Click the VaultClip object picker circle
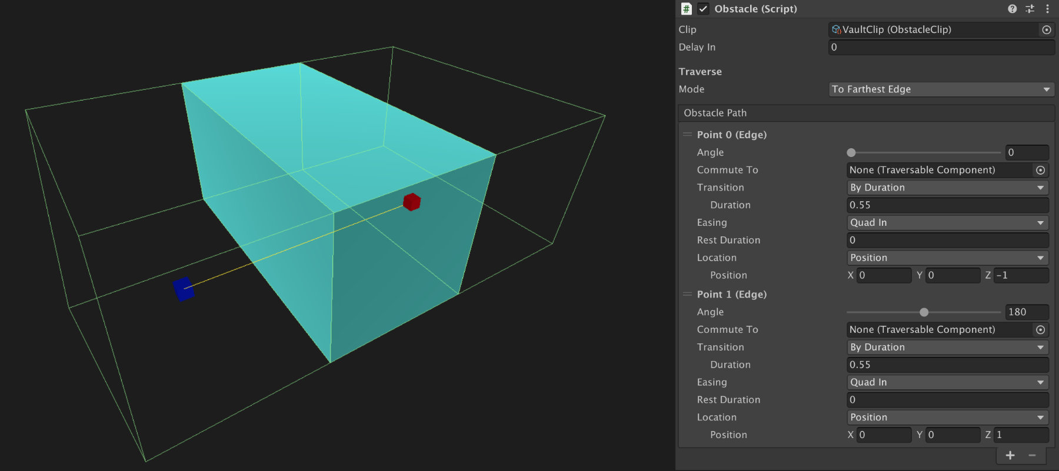 point(1047,29)
